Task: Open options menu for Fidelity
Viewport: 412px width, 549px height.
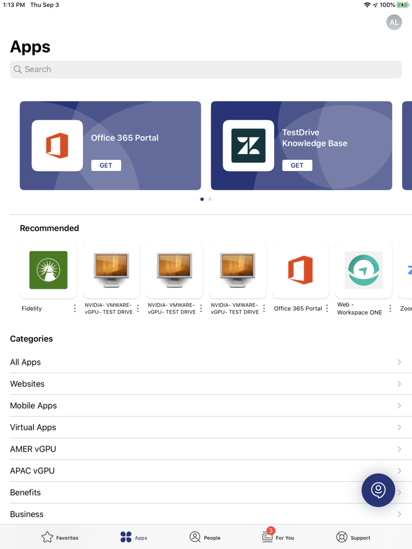Action: pos(75,308)
